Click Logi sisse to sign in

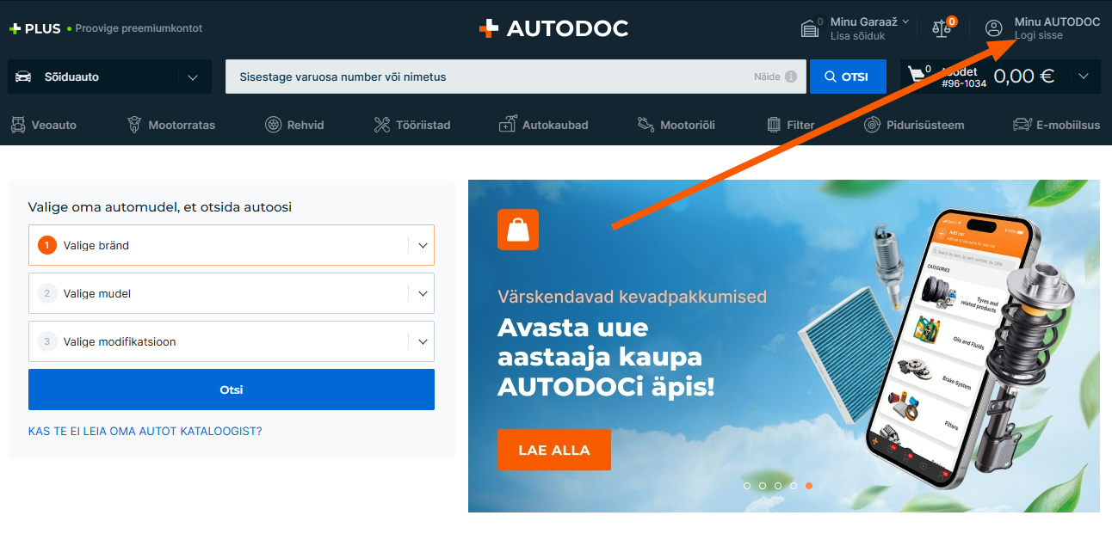point(1039,35)
